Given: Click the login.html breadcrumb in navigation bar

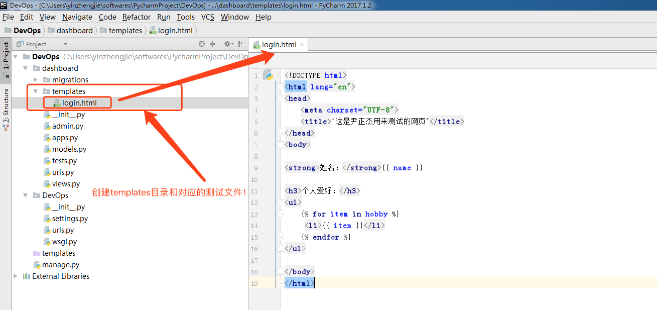Looking at the screenshot, I should [x=175, y=30].
